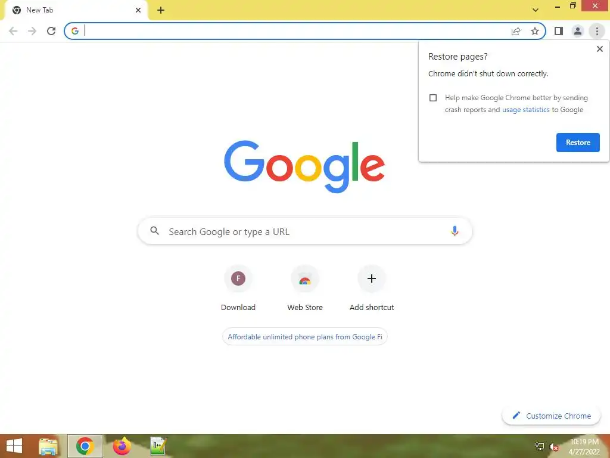610x458 pixels.
Task: Click the Google logo
Action: point(304,167)
